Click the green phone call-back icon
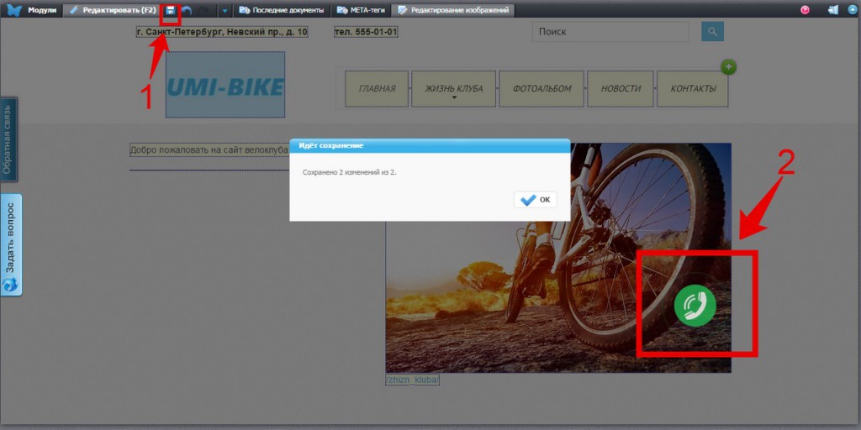This screenshot has height=430, width=861. tap(695, 306)
